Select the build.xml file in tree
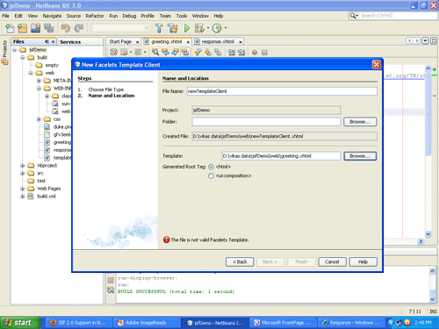 47,197
